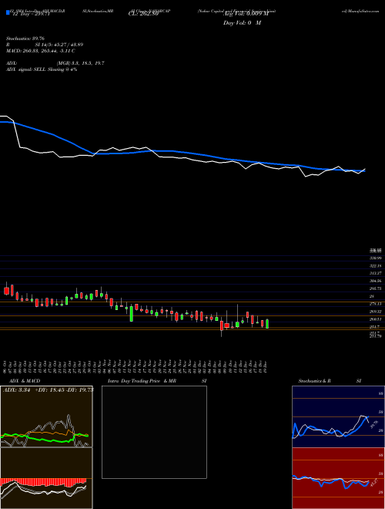Click the 'Stochastics: 89.76' reading
Screen dimensions: 385x509
25,39
